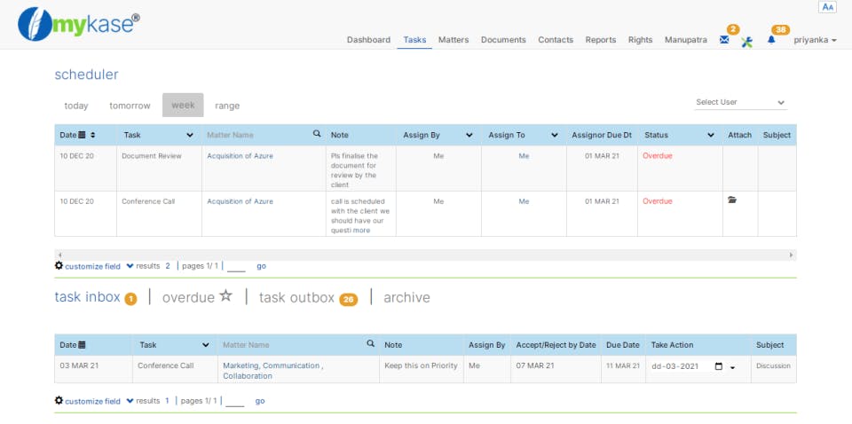The image size is (852, 424).
Task: Click the Aa font size icon
Action: (828, 7)
